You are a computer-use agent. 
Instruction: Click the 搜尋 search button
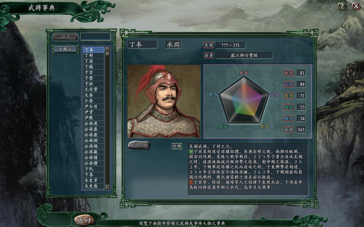pyautogui.click(x=66, y=37)
